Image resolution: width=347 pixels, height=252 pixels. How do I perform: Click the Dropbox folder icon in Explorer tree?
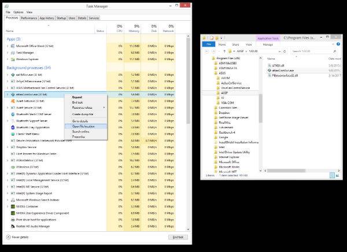[216, 113]
